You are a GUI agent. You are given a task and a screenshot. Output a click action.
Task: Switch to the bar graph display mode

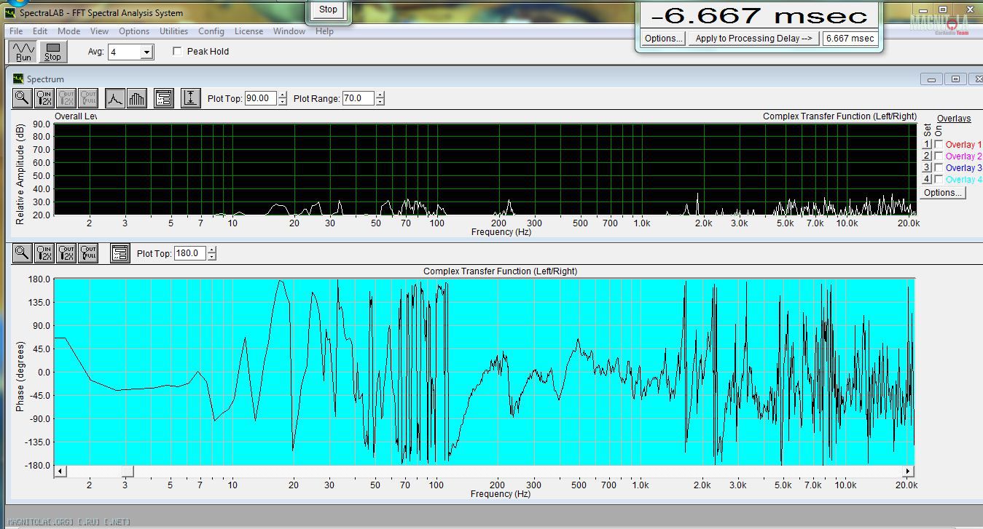click(x=137, y=98)
